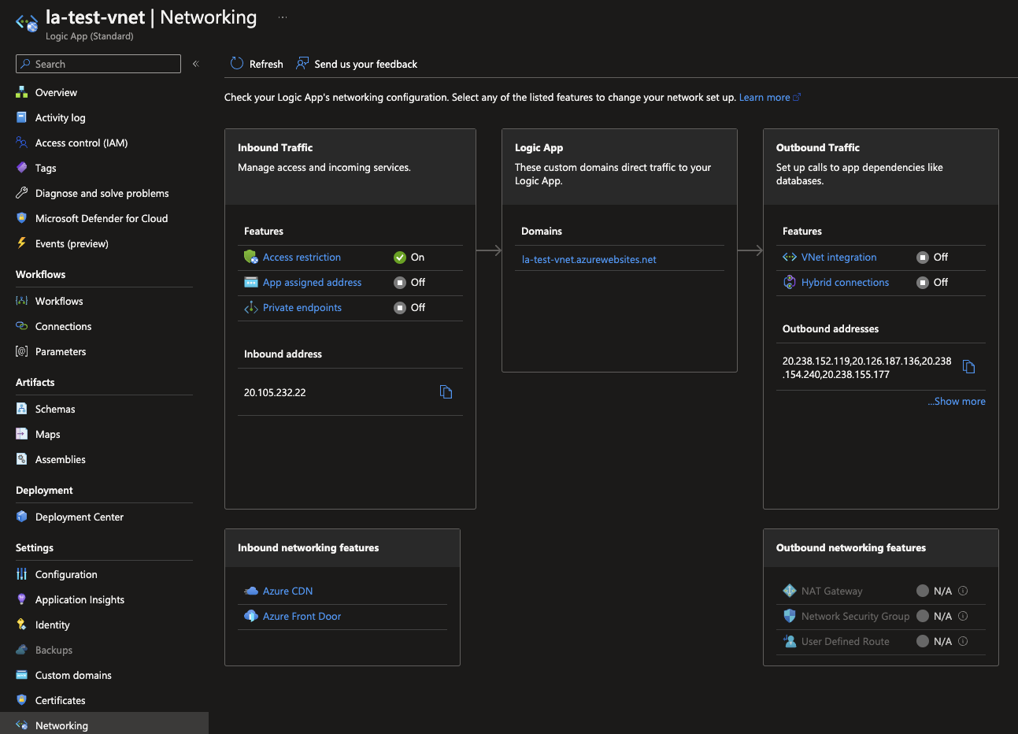Open the Hybrid connections link
1018x734 pixels.
(845, 283)
